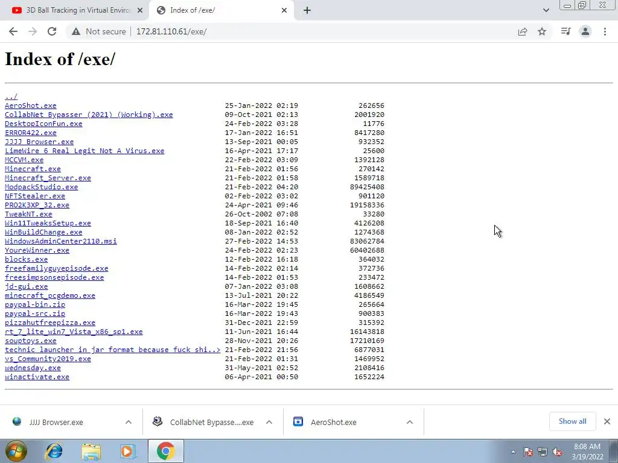Open the Windows Start menu
Screen dimensions: 618x463
click(16, 451)
